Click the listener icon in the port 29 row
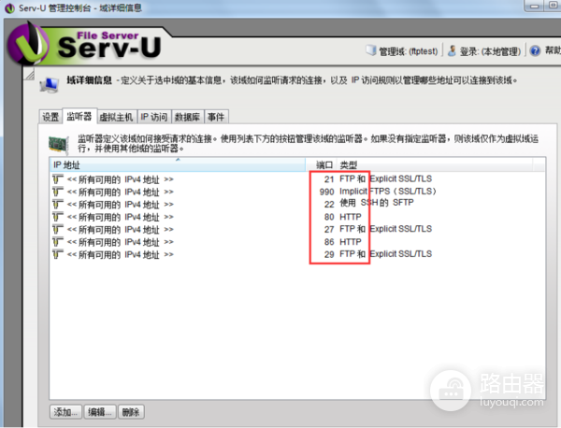 click(x=58, y=254)
